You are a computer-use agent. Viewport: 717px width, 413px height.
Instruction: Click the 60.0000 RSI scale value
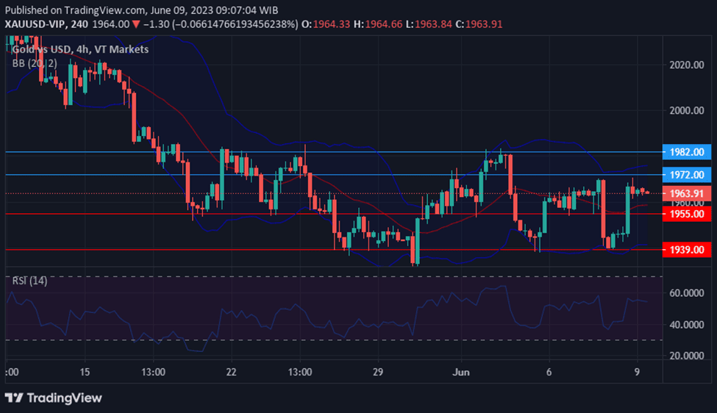[687, 292]
